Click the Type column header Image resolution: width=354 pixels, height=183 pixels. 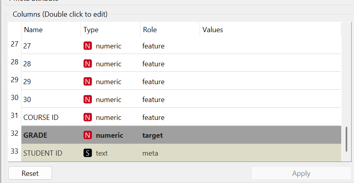[x=111, y=30]
